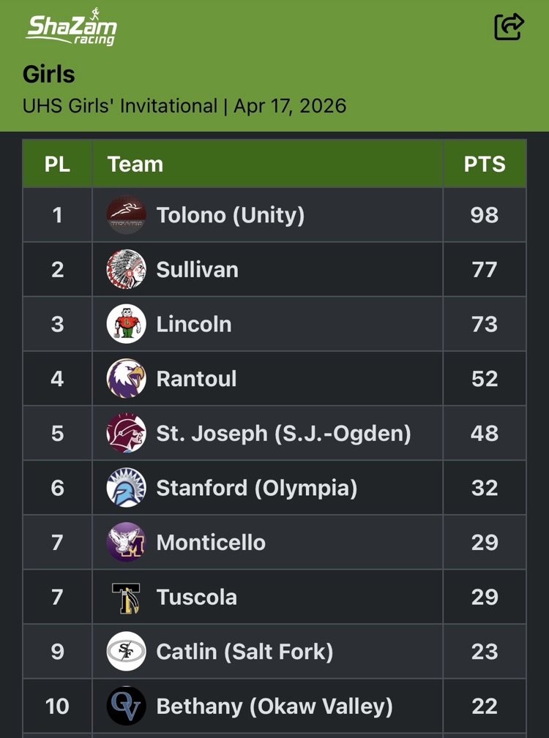The width and height of the screenshot is (549, 738).
Task: Click the Rantoul eagle logo
Action: click(x=126, y=378)
